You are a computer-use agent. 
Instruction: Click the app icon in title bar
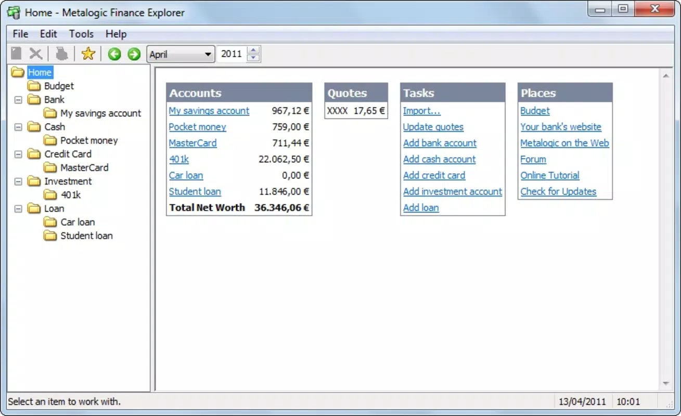tap(14, 12)
